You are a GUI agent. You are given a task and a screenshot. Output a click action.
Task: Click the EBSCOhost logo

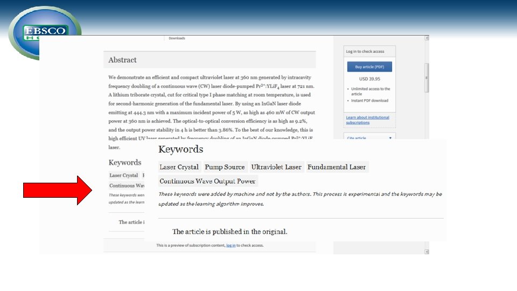(45, 33)
